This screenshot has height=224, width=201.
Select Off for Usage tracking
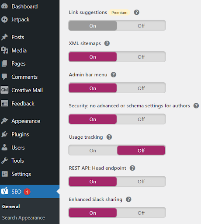[x=141, y=150]
